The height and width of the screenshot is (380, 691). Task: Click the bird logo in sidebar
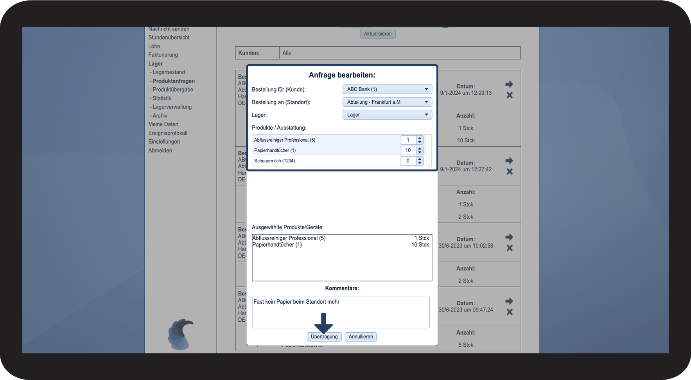coord(181,334)
